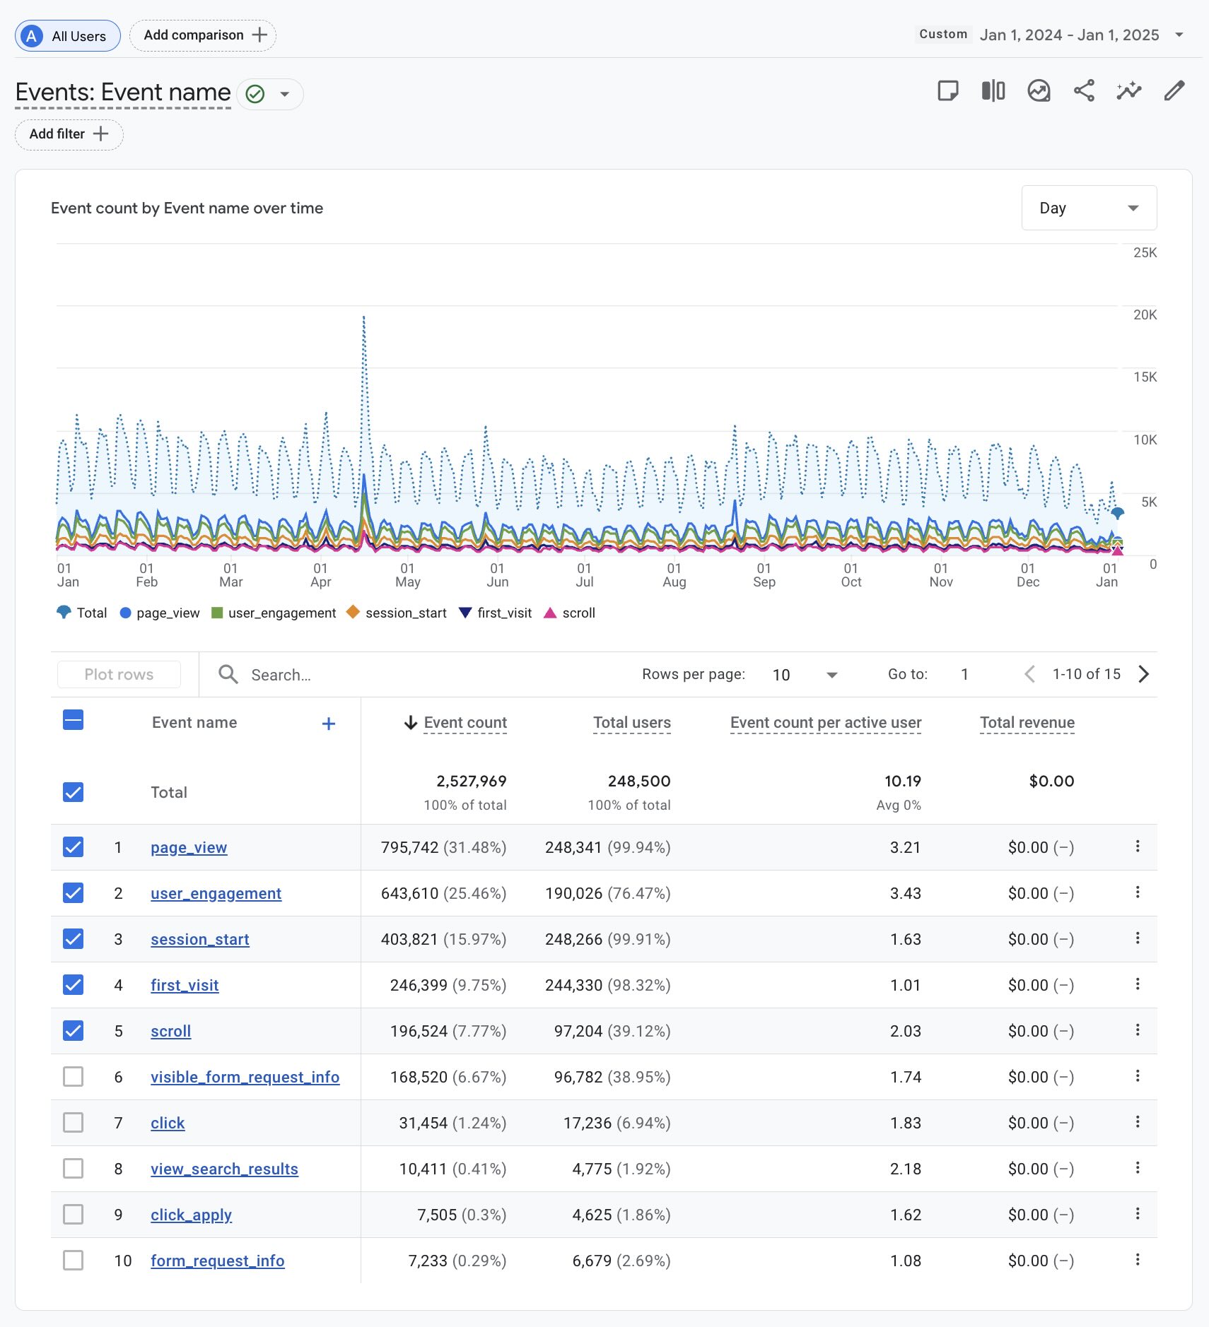This screenshot has height=1327, width=1209.
Task: Open more options for scroll row
Action: click(x=1138, y=1030)
